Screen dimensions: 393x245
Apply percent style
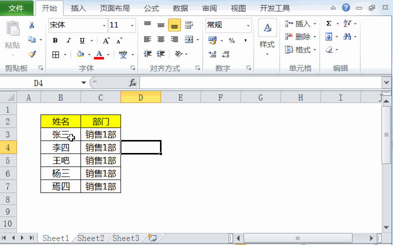pyautogui.click(x=231, y=40)
